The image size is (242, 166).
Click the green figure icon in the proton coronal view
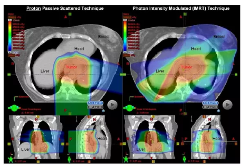(x=11, y=159)
